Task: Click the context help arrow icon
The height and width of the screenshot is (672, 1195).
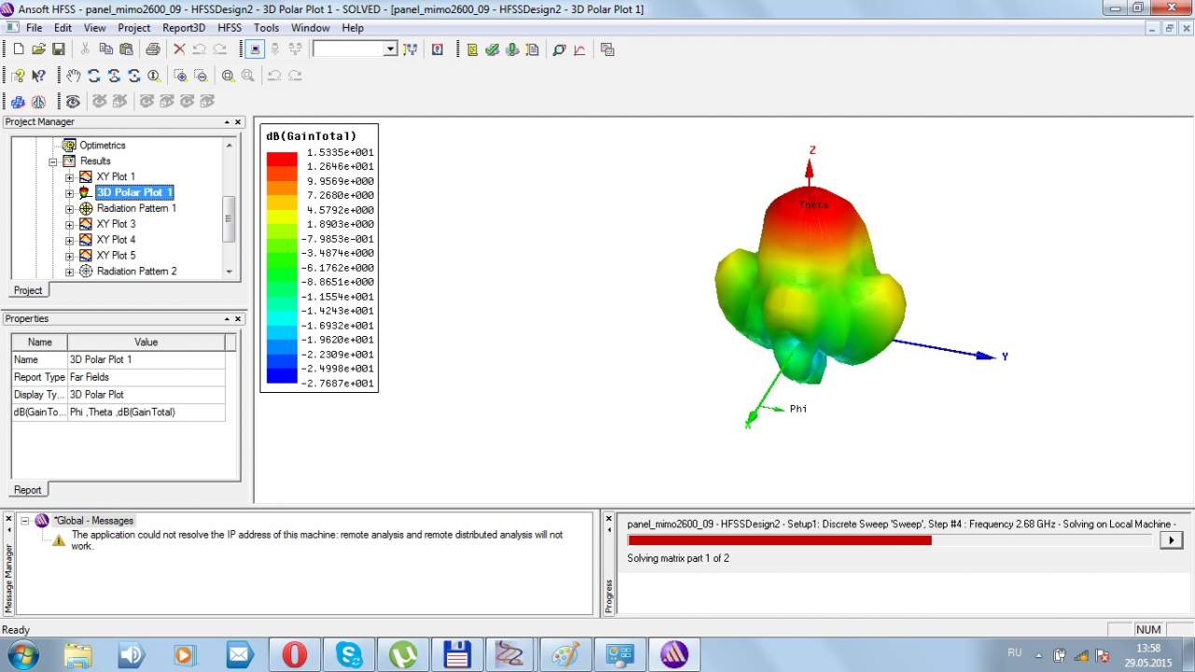Action: point(38,76)
